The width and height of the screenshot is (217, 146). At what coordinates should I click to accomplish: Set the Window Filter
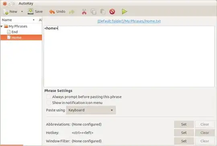click(184, 141)
